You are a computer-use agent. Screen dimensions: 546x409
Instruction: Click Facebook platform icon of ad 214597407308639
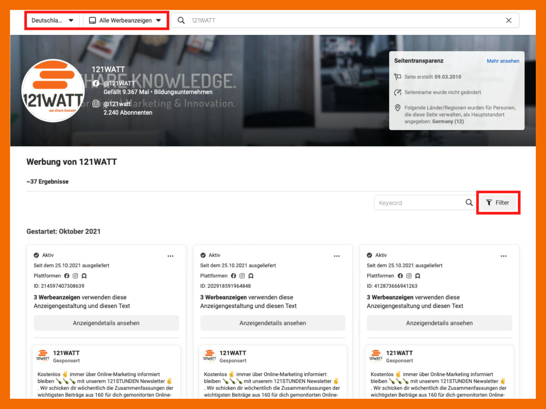tap(67, 276)
